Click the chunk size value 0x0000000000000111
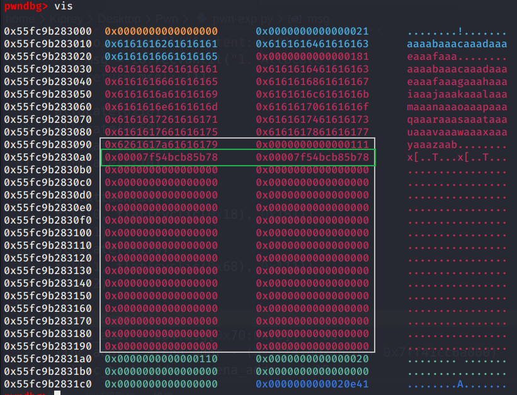The width and height of the screenshot is (517, 395). 312,145
